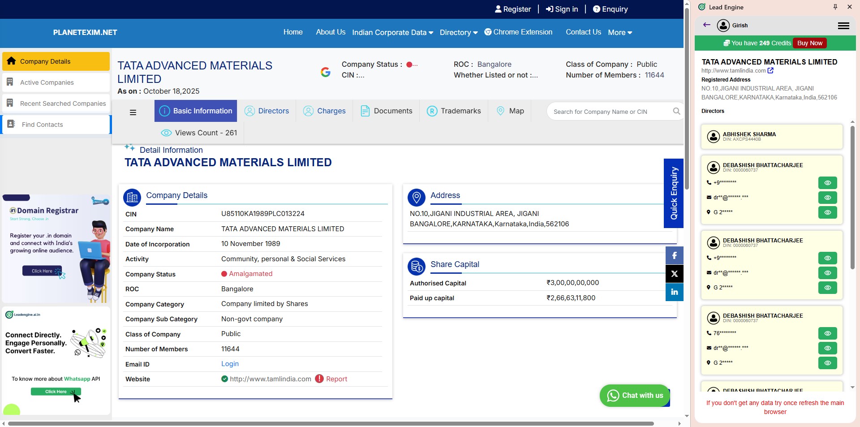Expand Indian Corporate Data dropdown

pos(392,32)
